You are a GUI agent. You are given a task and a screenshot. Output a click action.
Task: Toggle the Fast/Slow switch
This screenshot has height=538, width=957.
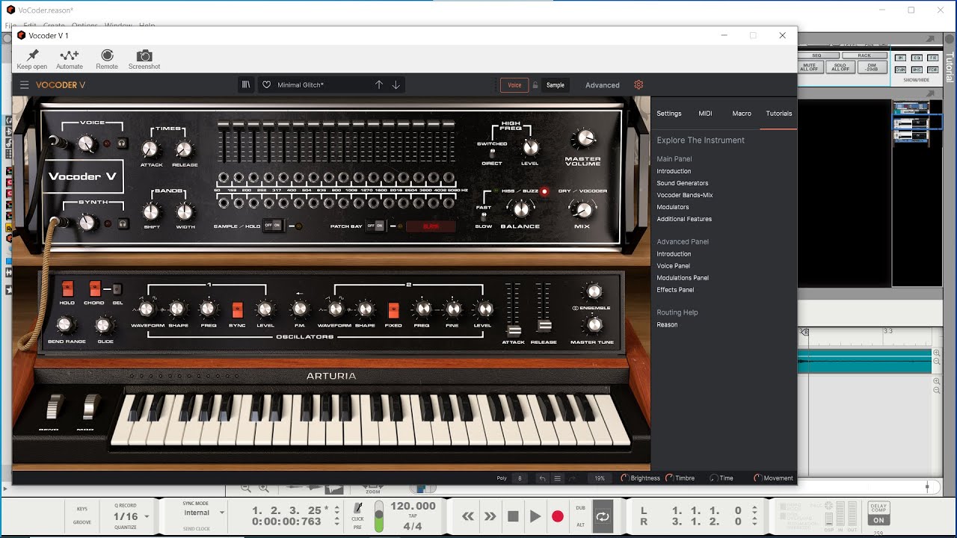point(484,217)
